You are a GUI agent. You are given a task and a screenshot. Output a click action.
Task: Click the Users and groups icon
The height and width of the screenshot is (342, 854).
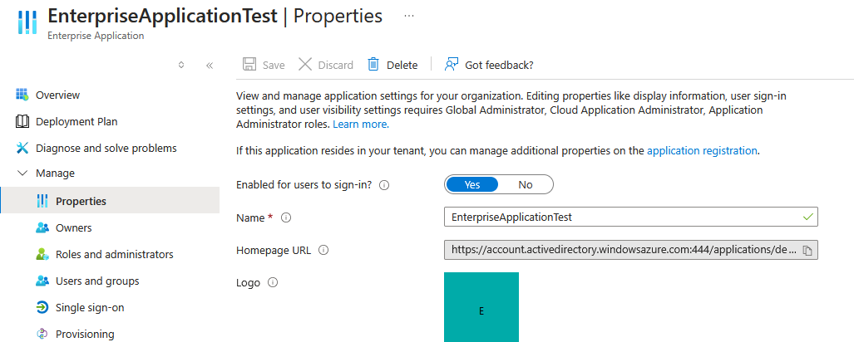click(42, 281)
